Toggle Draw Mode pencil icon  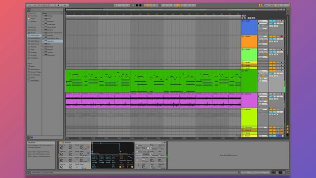point(260,5)
